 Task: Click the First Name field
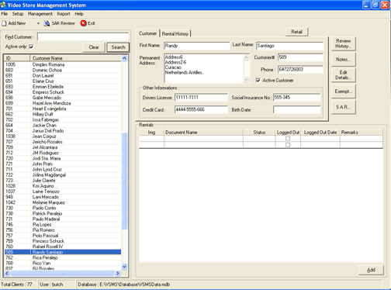click(196, 46)
